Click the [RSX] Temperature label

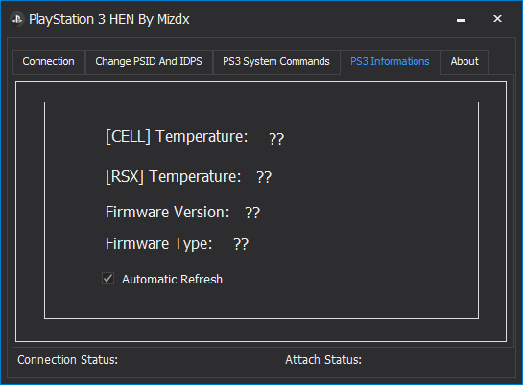coord(173,176)
